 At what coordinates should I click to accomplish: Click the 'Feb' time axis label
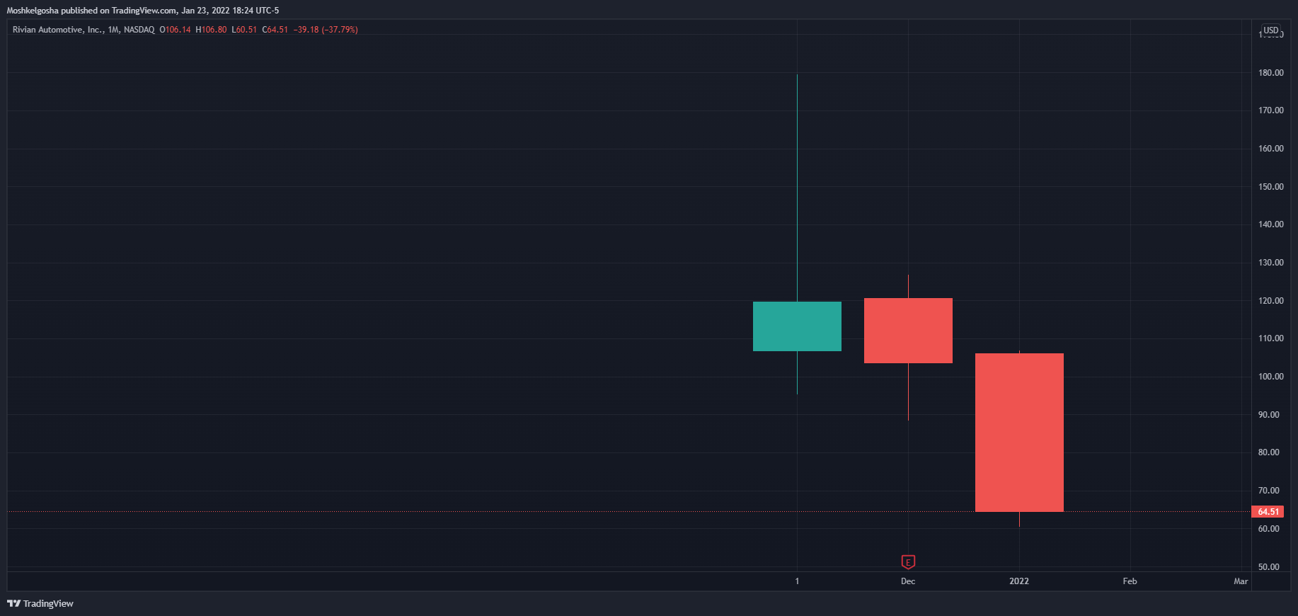coord(1130,581)
